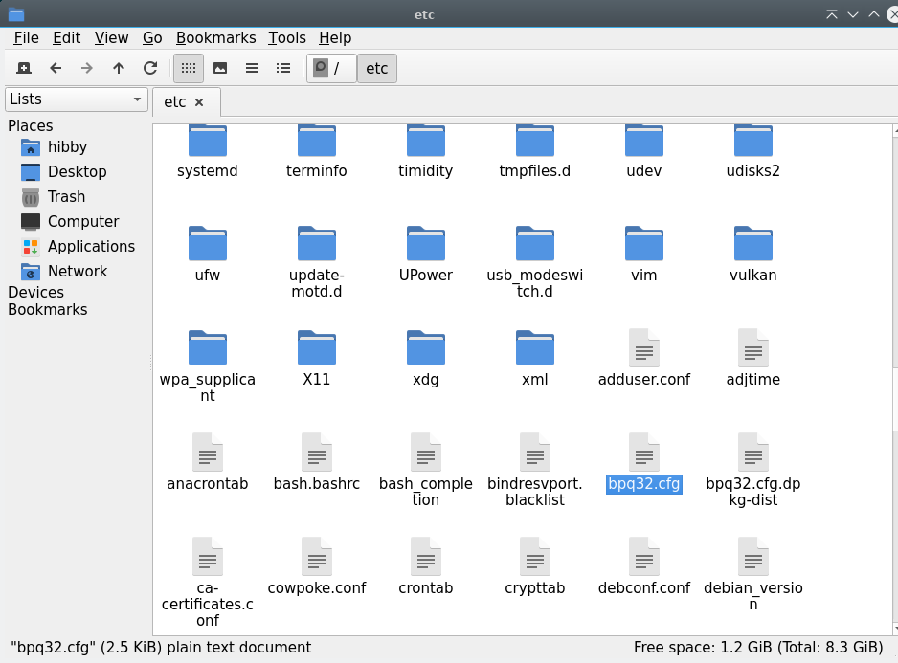Open the Lists side pane dropdown
The height and width of the screenshot is (663, 898).
point(76,99)
